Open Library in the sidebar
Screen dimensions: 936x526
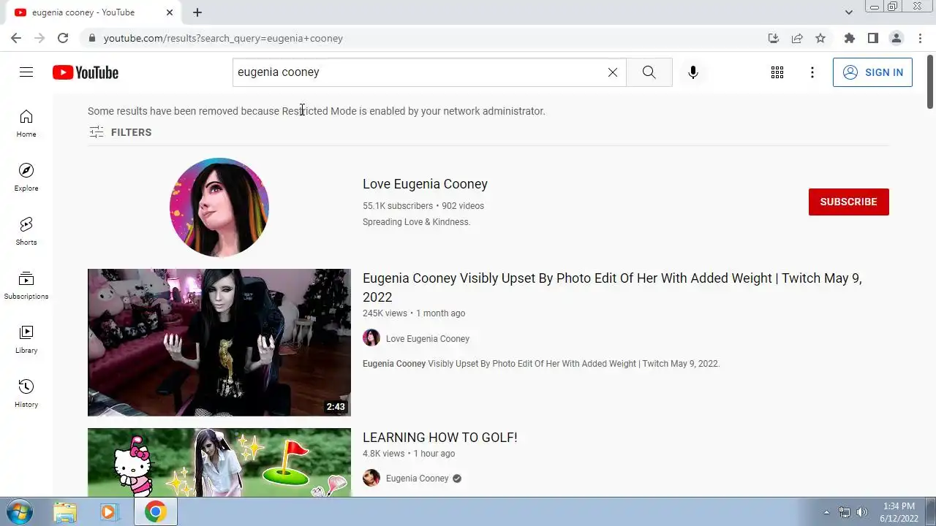pos(26,340)
